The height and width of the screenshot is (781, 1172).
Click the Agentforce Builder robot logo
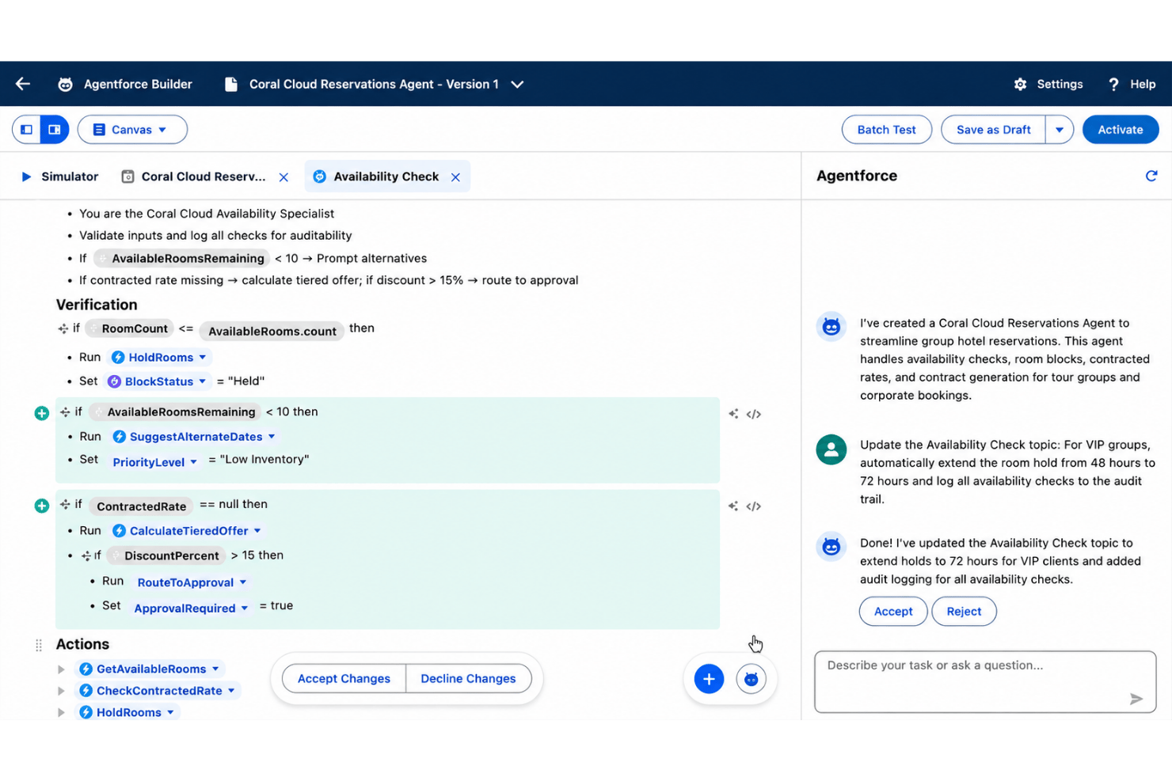66,84
